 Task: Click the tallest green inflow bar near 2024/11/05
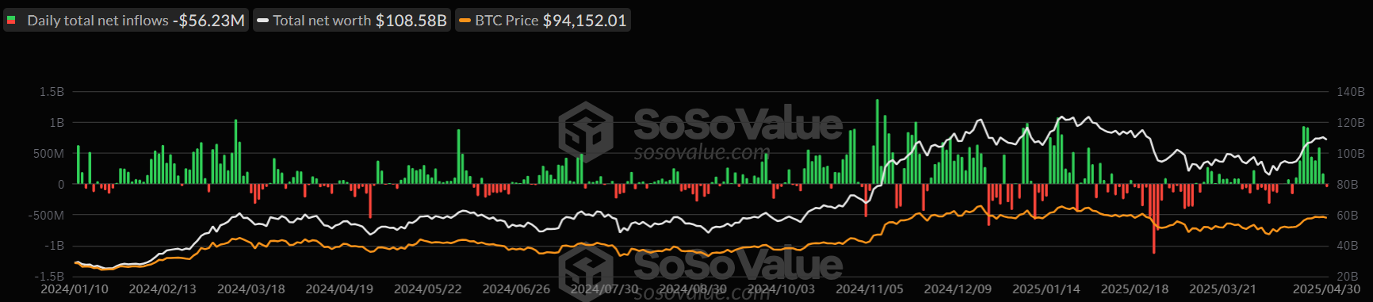[x=877, y=142]
